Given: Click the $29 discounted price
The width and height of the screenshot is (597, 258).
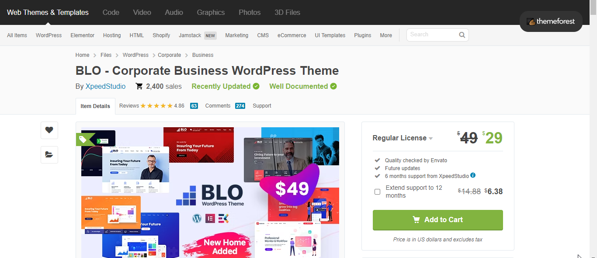Looking at the screenshot, I should (x=493, y=138).
